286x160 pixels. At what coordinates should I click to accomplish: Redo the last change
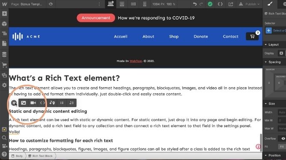(x=201, y=4)
